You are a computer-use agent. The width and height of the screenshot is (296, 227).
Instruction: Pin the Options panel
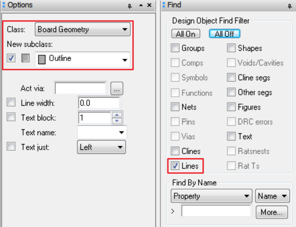(x=129, y=6)
